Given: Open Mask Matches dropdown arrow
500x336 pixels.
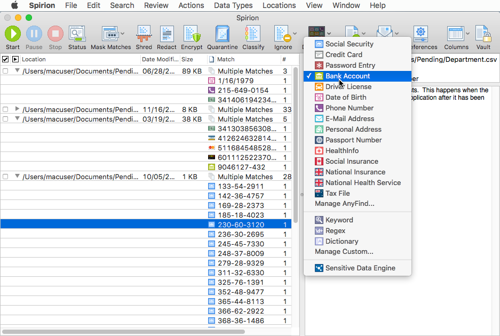Looking at the screenshot, I should (x=122, y=34).
